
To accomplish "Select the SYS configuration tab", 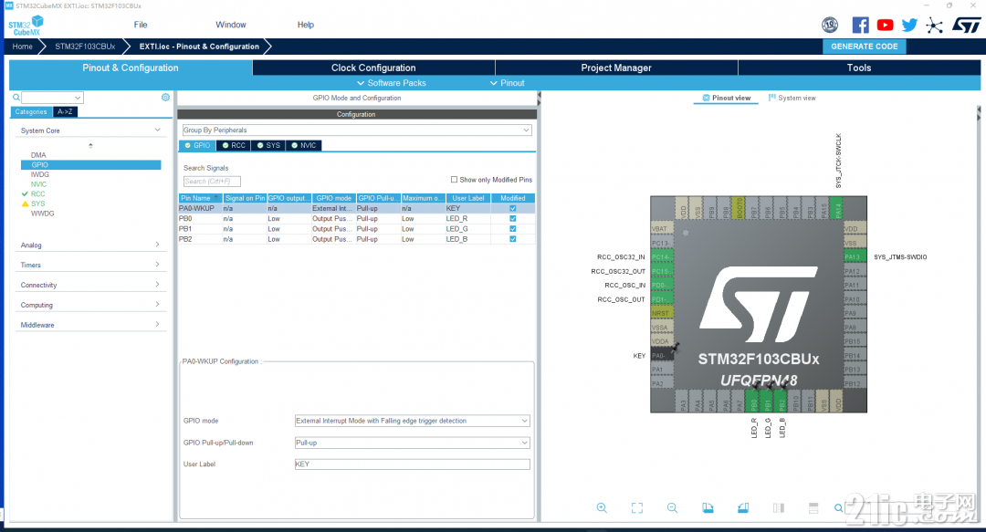I will coord(268,145).
